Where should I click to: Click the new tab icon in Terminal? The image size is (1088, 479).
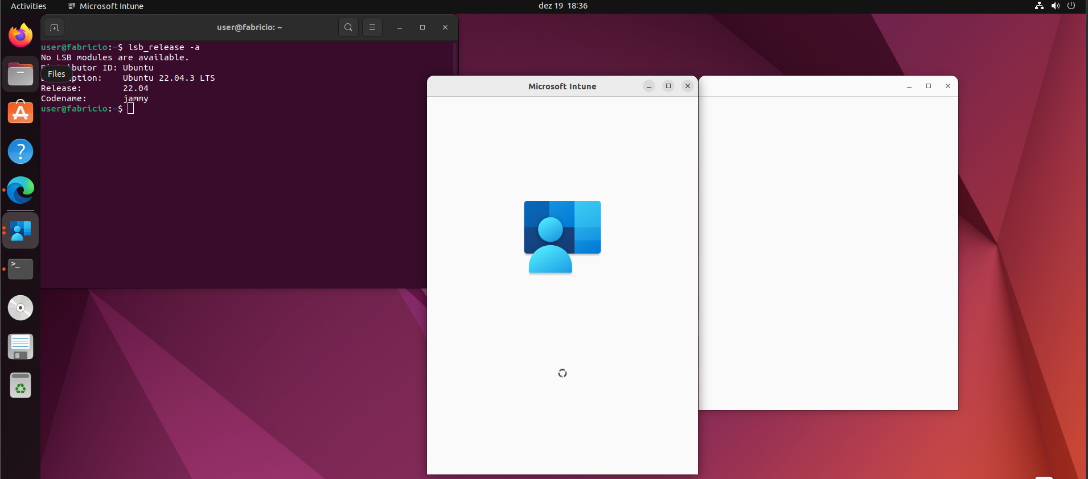54,27
